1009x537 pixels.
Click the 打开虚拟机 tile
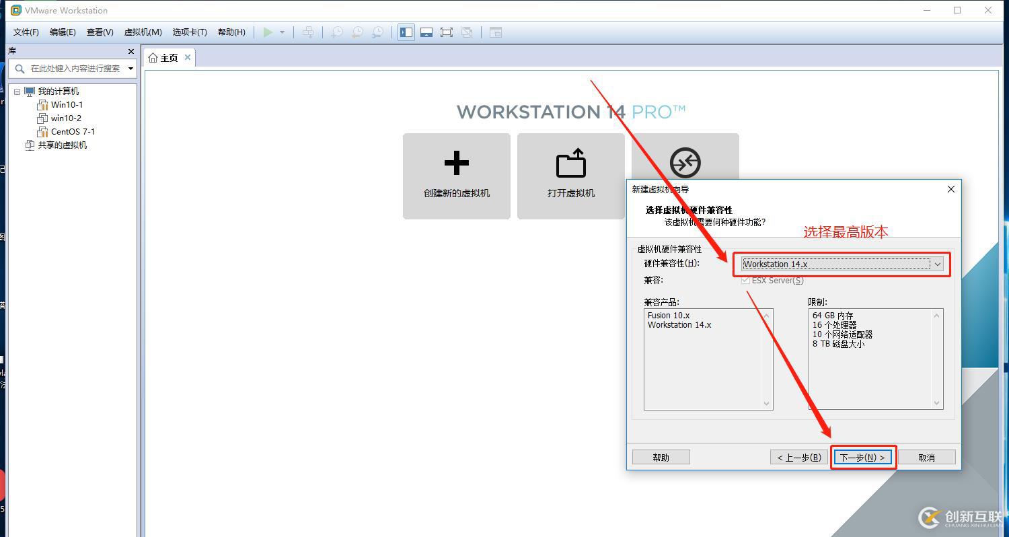571,176
